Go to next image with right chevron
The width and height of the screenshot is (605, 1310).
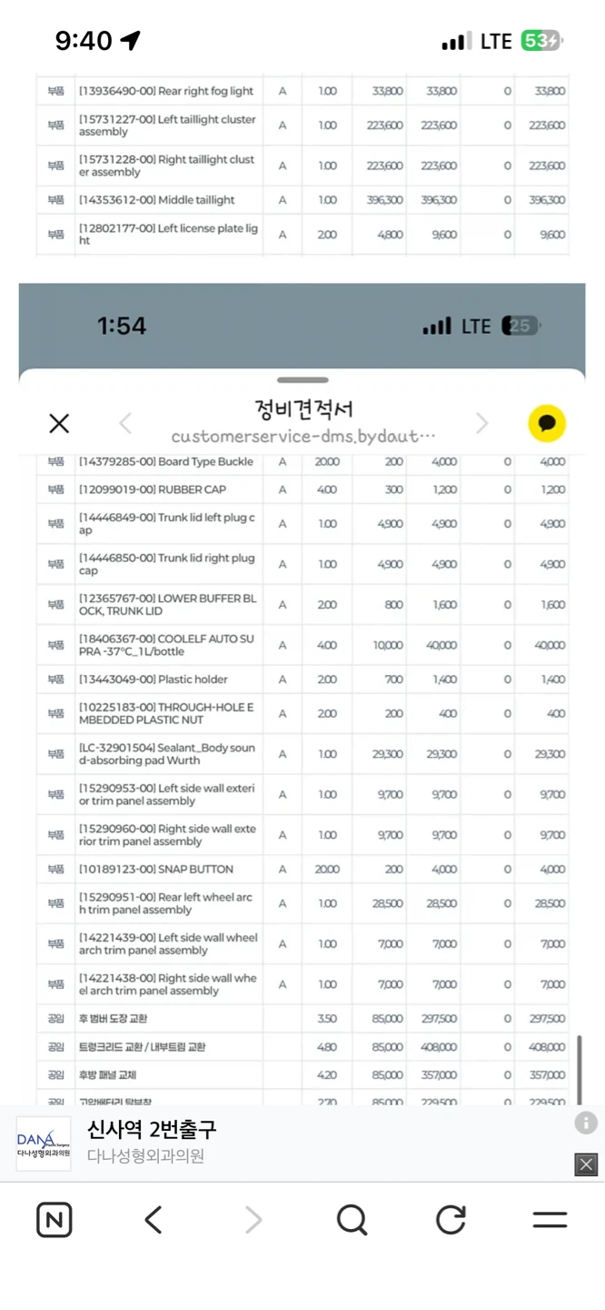coord(481,423)
